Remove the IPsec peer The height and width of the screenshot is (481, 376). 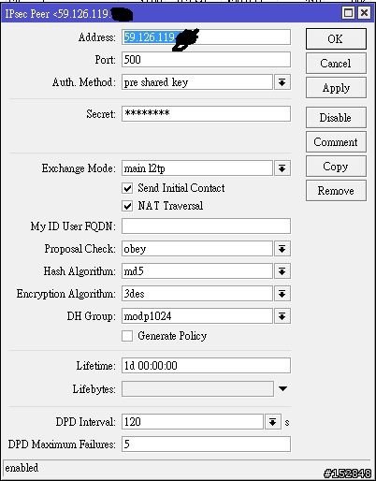[x=336, y=191]
